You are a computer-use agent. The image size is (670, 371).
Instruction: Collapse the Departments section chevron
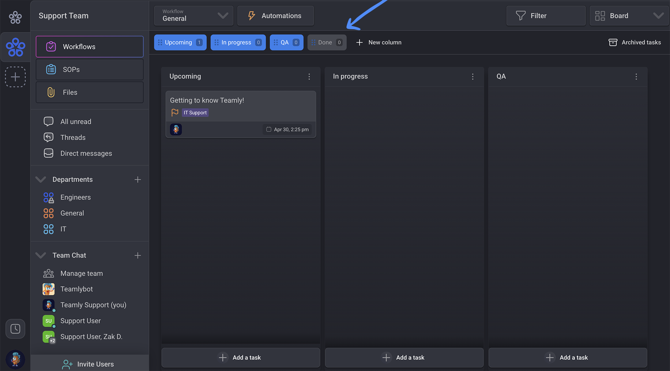pyautogui.click(x=41, y=180)
